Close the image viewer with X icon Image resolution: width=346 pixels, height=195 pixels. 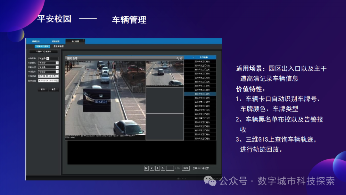pyautogui.click(x=181, y=58)
